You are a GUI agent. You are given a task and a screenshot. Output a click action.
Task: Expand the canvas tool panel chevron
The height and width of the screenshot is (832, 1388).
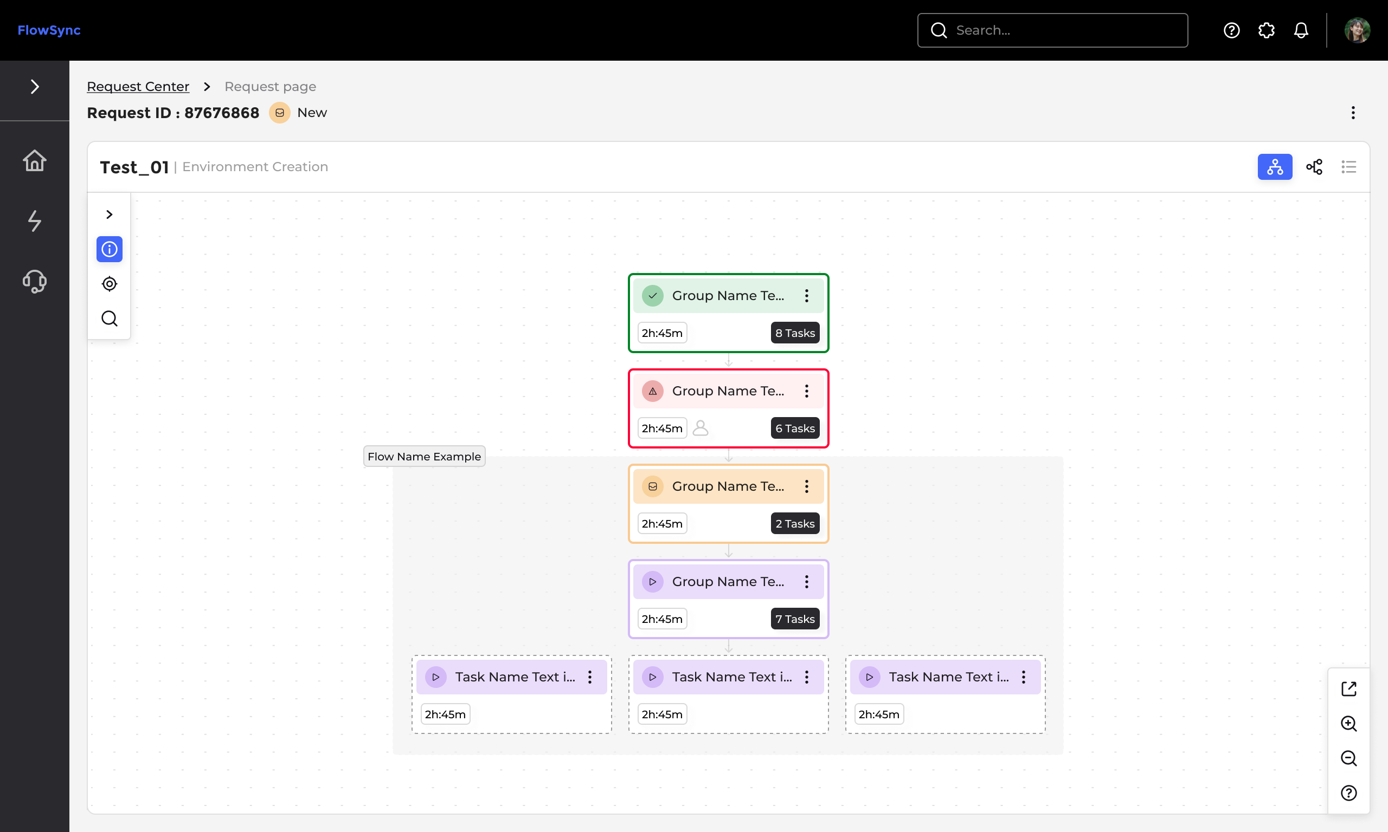pyautogui.click(x=110, y=214)
